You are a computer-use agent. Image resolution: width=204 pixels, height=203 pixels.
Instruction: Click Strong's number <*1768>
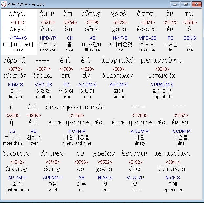click(x=139, y=115)
